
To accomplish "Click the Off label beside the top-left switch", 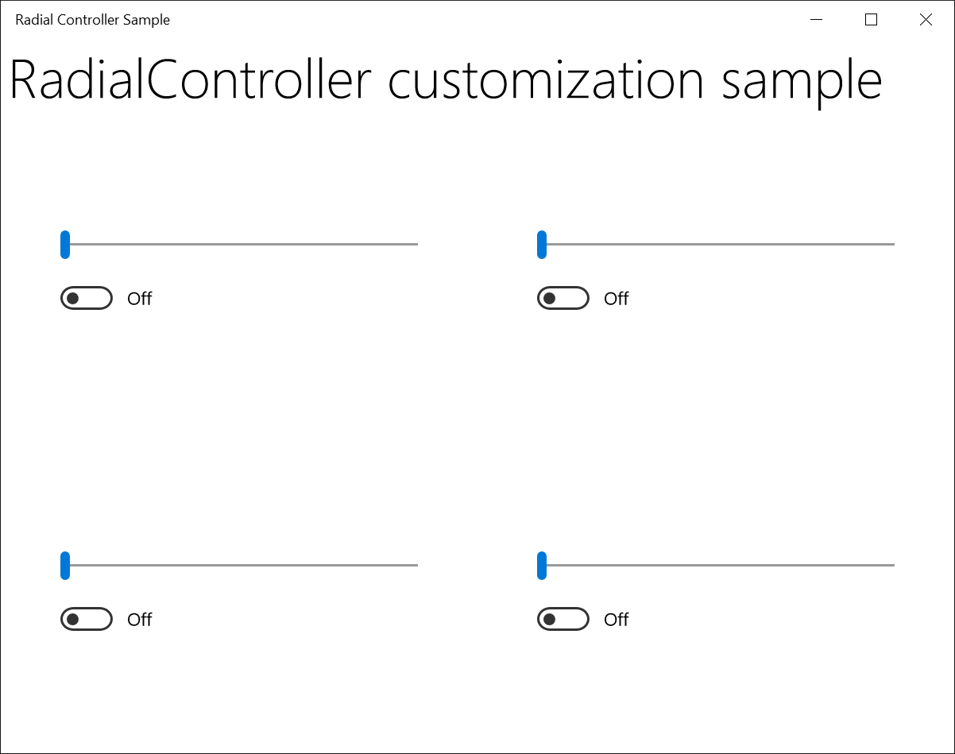I will tap(141, 298).
